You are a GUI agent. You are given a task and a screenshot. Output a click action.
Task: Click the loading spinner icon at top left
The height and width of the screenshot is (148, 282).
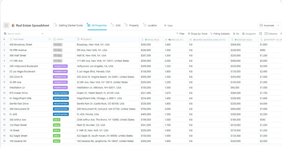pyautogui.click(x=6, y=25)
